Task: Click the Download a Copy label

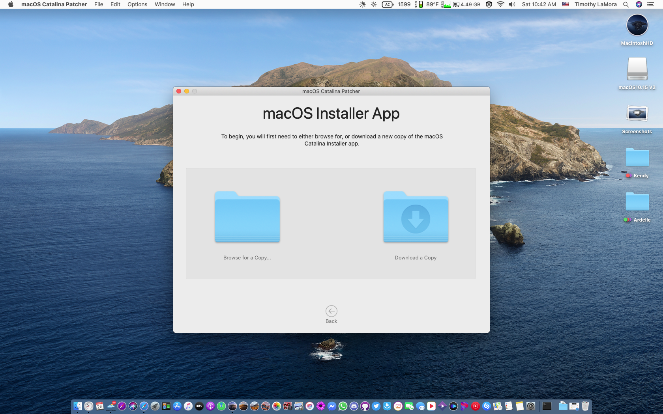Action: (416, 257)
